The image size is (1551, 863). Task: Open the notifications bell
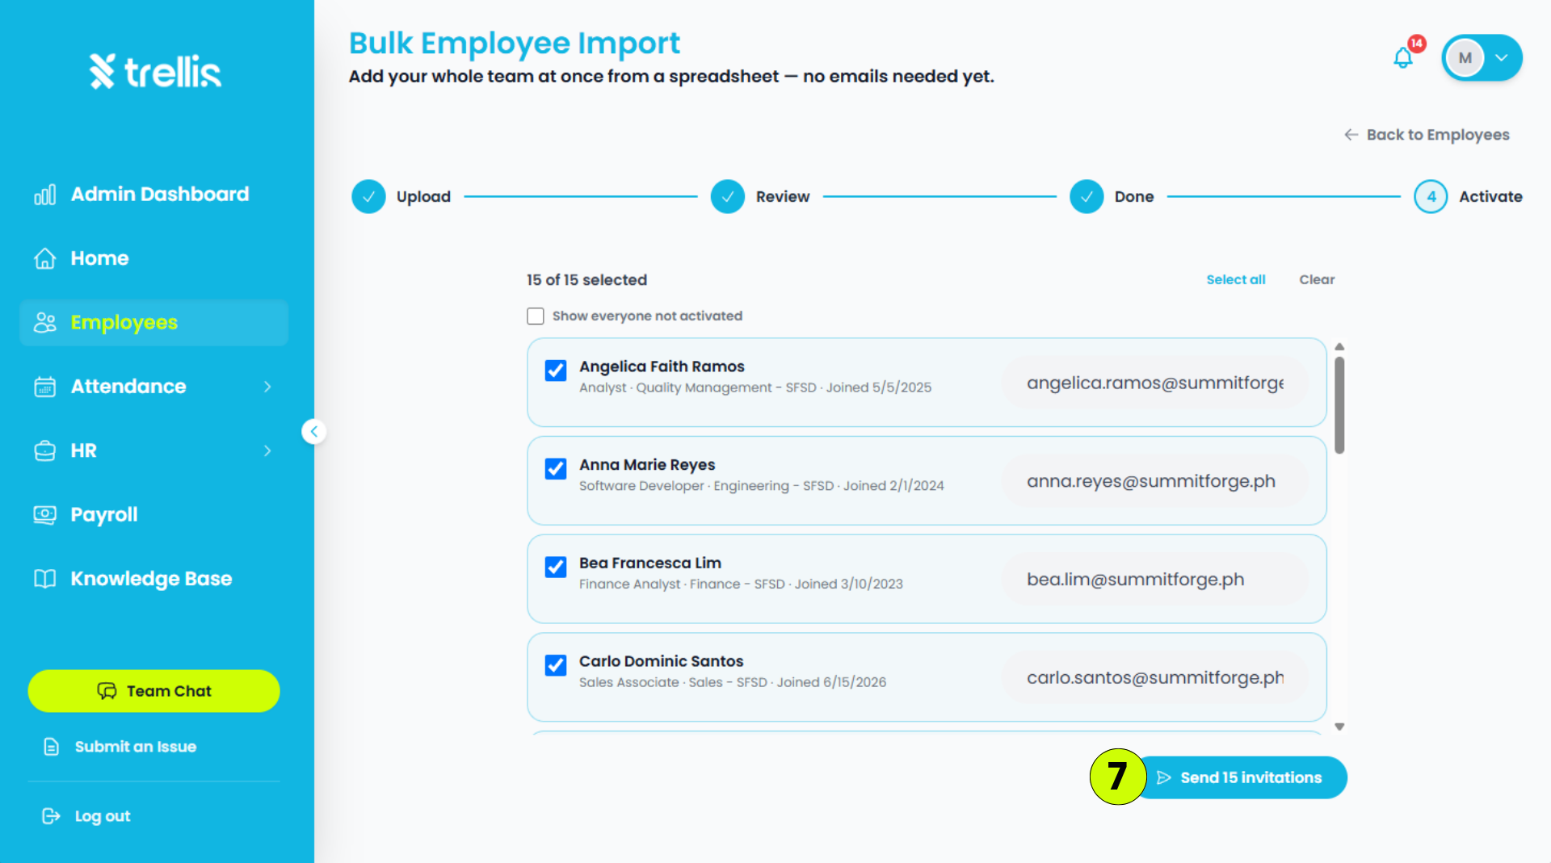click(1403, 57)
